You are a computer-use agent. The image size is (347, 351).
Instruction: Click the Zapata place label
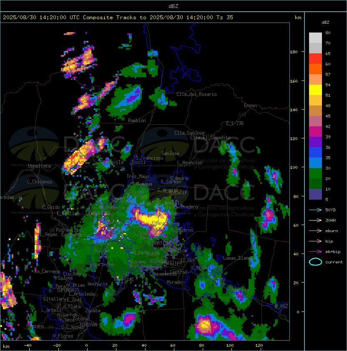(x=93, y=311)
